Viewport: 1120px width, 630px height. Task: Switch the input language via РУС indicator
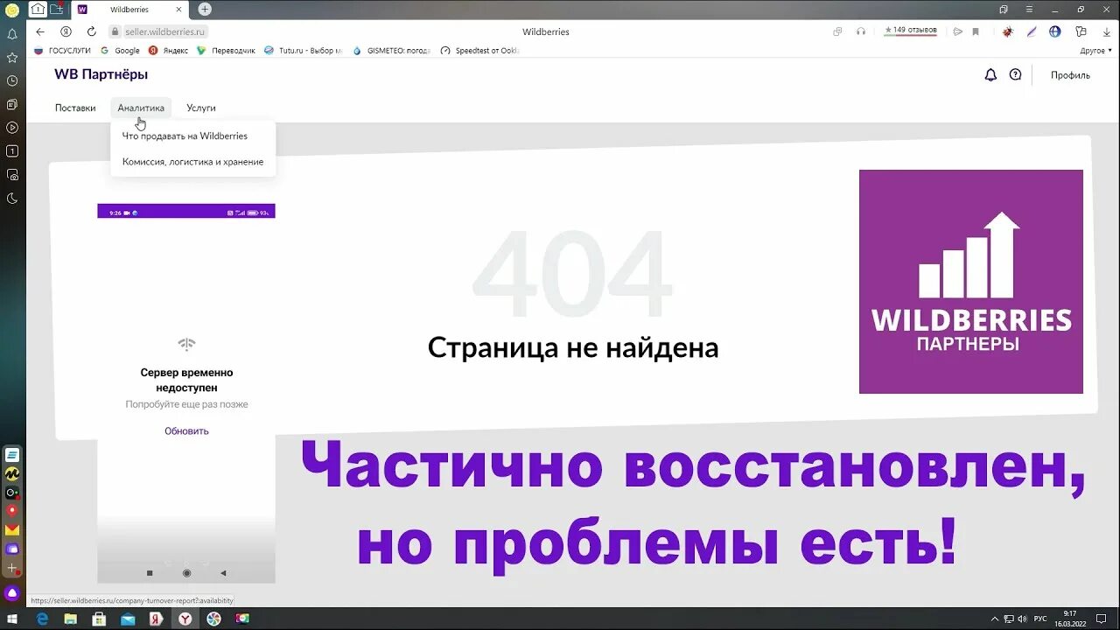pos(1040,619)
